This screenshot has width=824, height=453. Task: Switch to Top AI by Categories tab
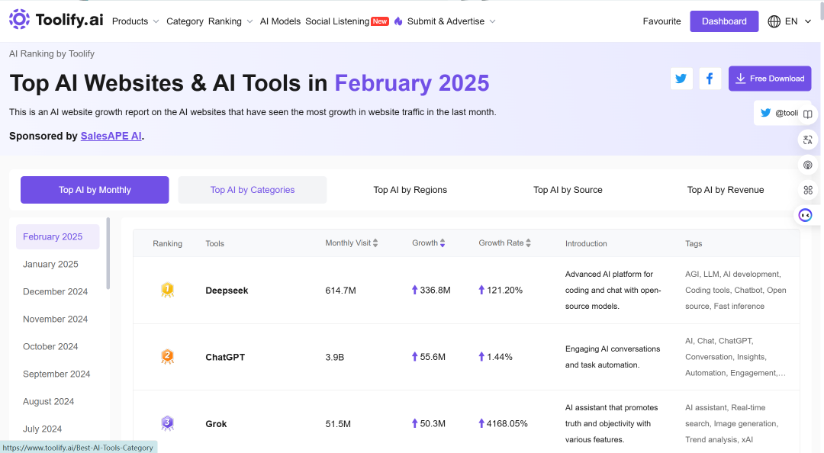[x=253, y=190]
